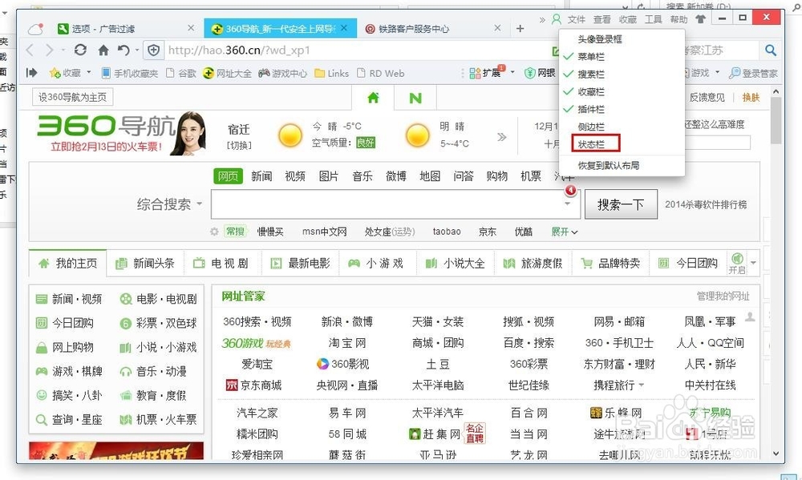Close the 选项 - 广告过滤 tab
802x480 pixels.
(x=191, y=28)
